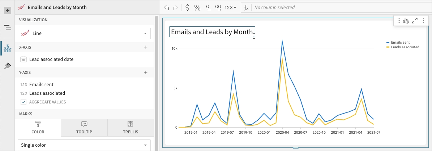Click the add element plus icon in sidebar
The width and height of the screenshot is (432, 151).
[7, 10]
